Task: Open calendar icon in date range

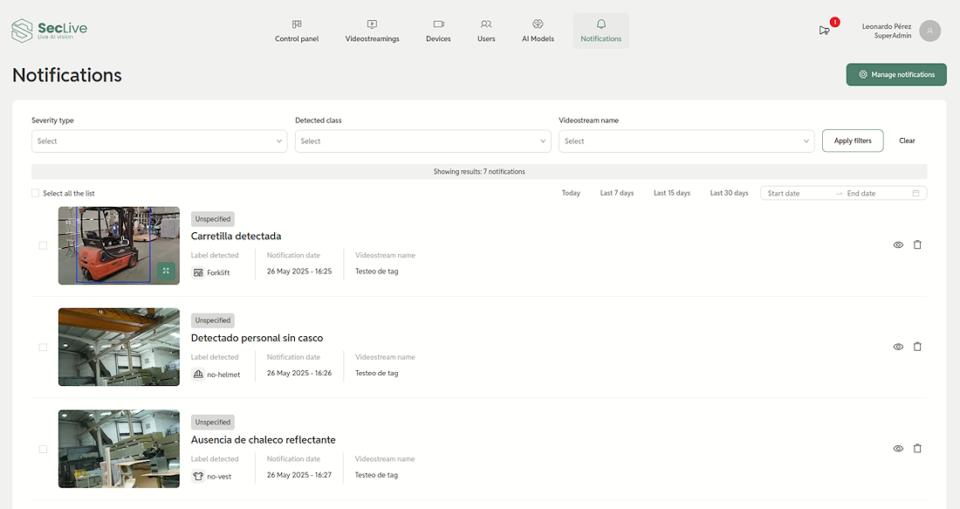Action: [x=915, y=193]
